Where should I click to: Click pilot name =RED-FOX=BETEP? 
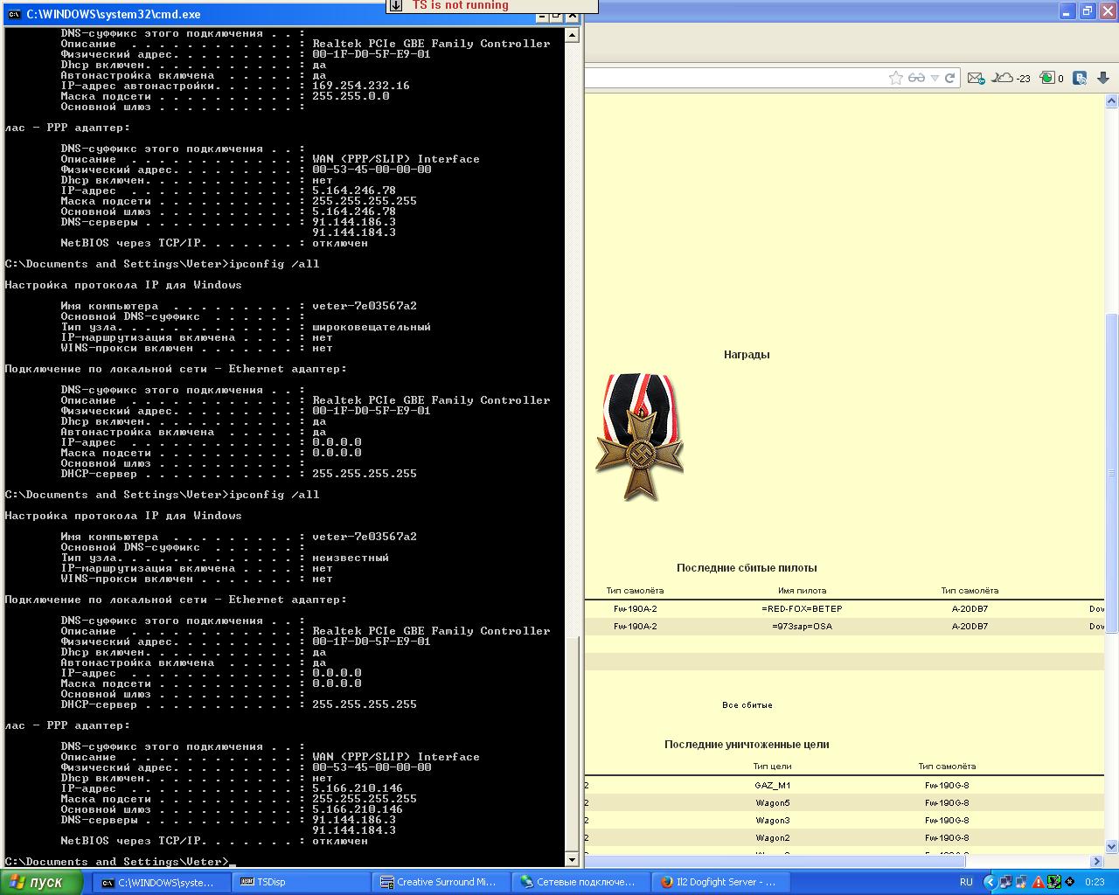click(802, 608)
